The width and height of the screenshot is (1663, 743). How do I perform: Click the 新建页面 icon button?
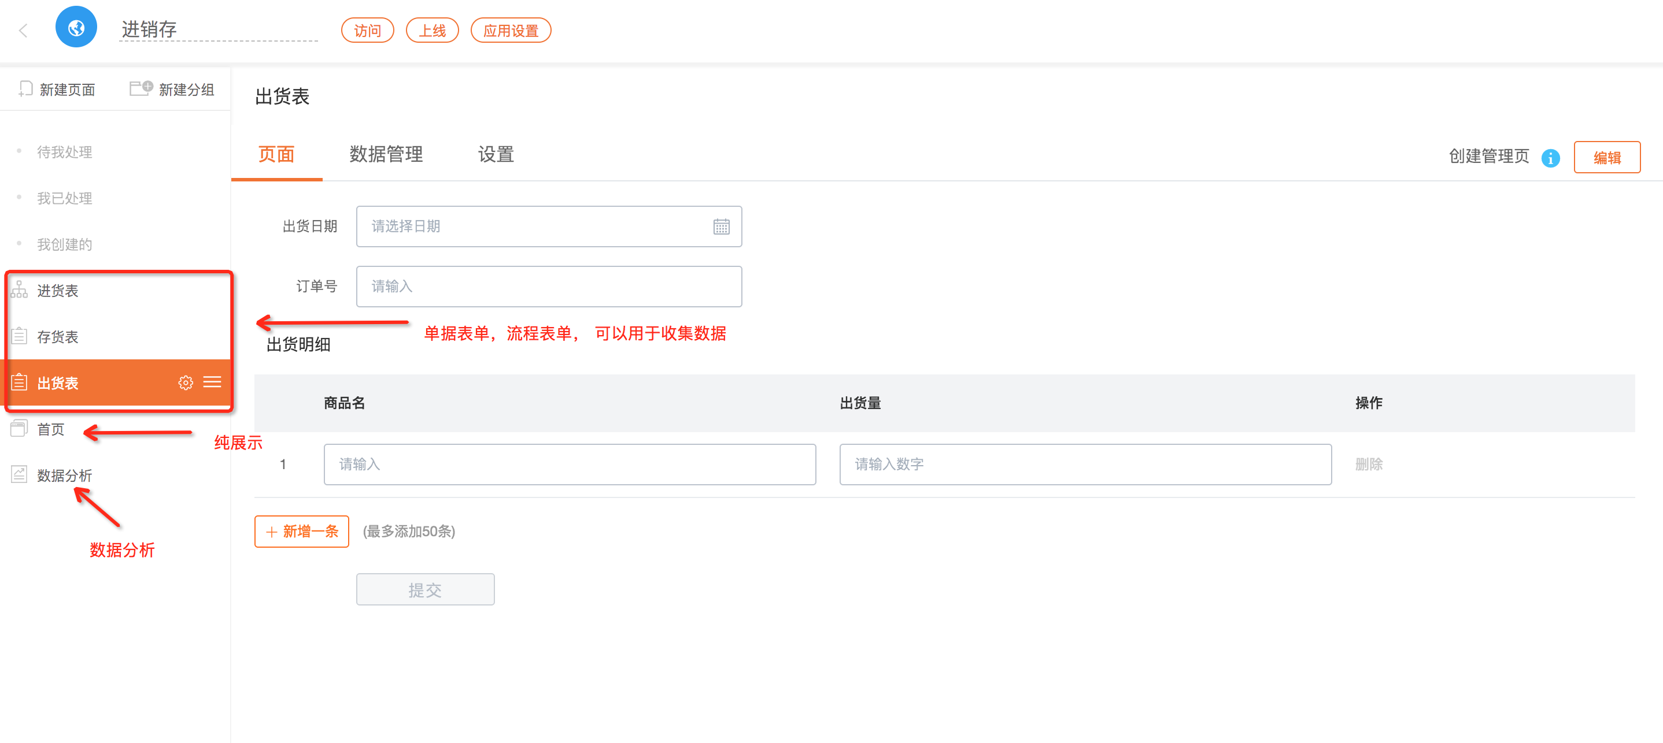(26, 89)
